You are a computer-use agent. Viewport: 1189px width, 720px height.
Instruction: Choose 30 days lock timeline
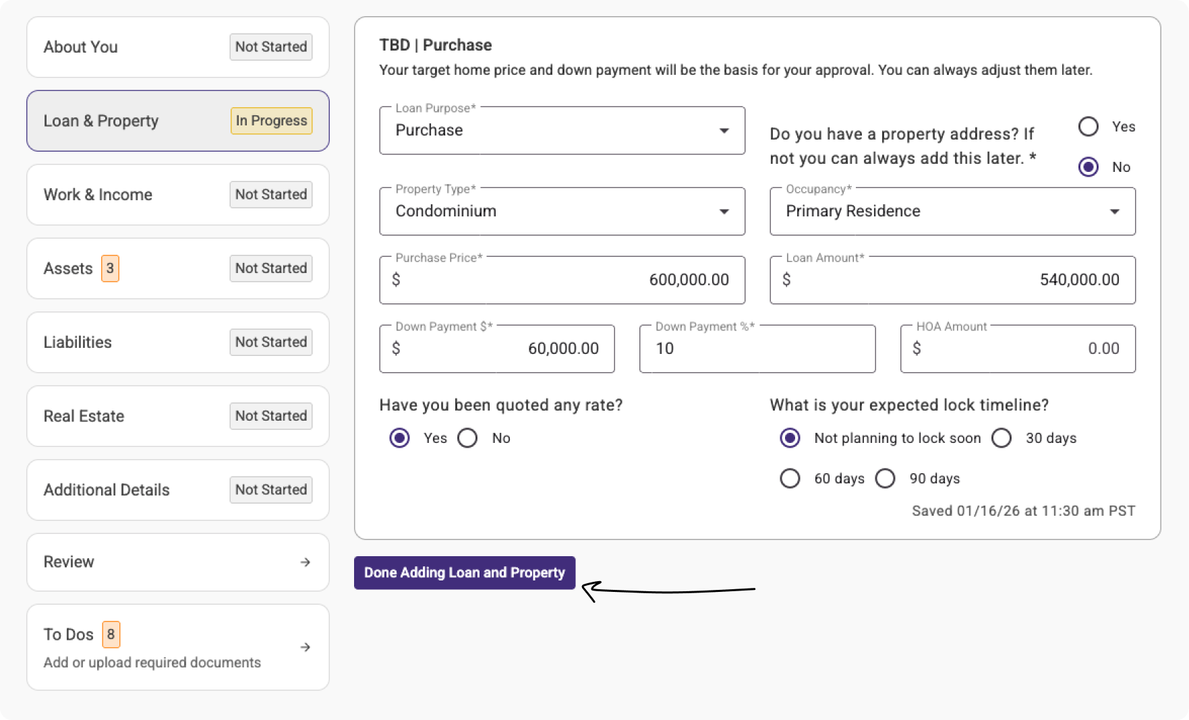tap(1002, 438)
